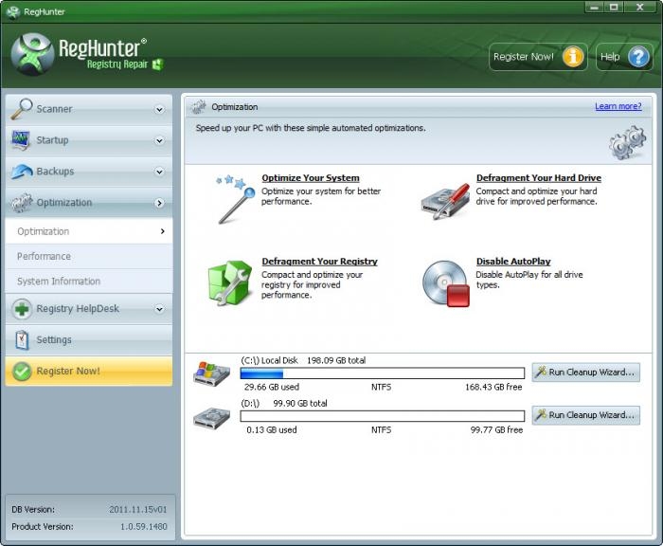Image resolution: width=663 pixels, height=546 pixels.
Task: Click the magic wand Optimize Your System icon
Action: pos(235,198)
